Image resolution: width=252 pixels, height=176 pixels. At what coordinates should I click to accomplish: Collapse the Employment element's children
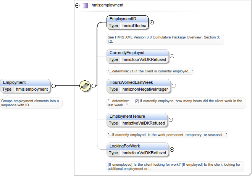point(53,86)
